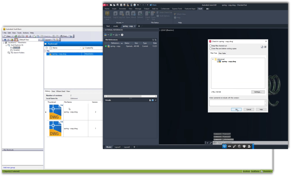The image size is (291, 176).
Task: Click the refresh icon in Vault Basic toolbar
Action: pos(16,36)
